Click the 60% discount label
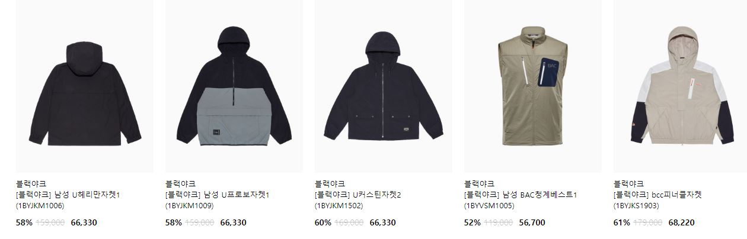Viewport: 747px width, 239px height. [x=323, y=223]
